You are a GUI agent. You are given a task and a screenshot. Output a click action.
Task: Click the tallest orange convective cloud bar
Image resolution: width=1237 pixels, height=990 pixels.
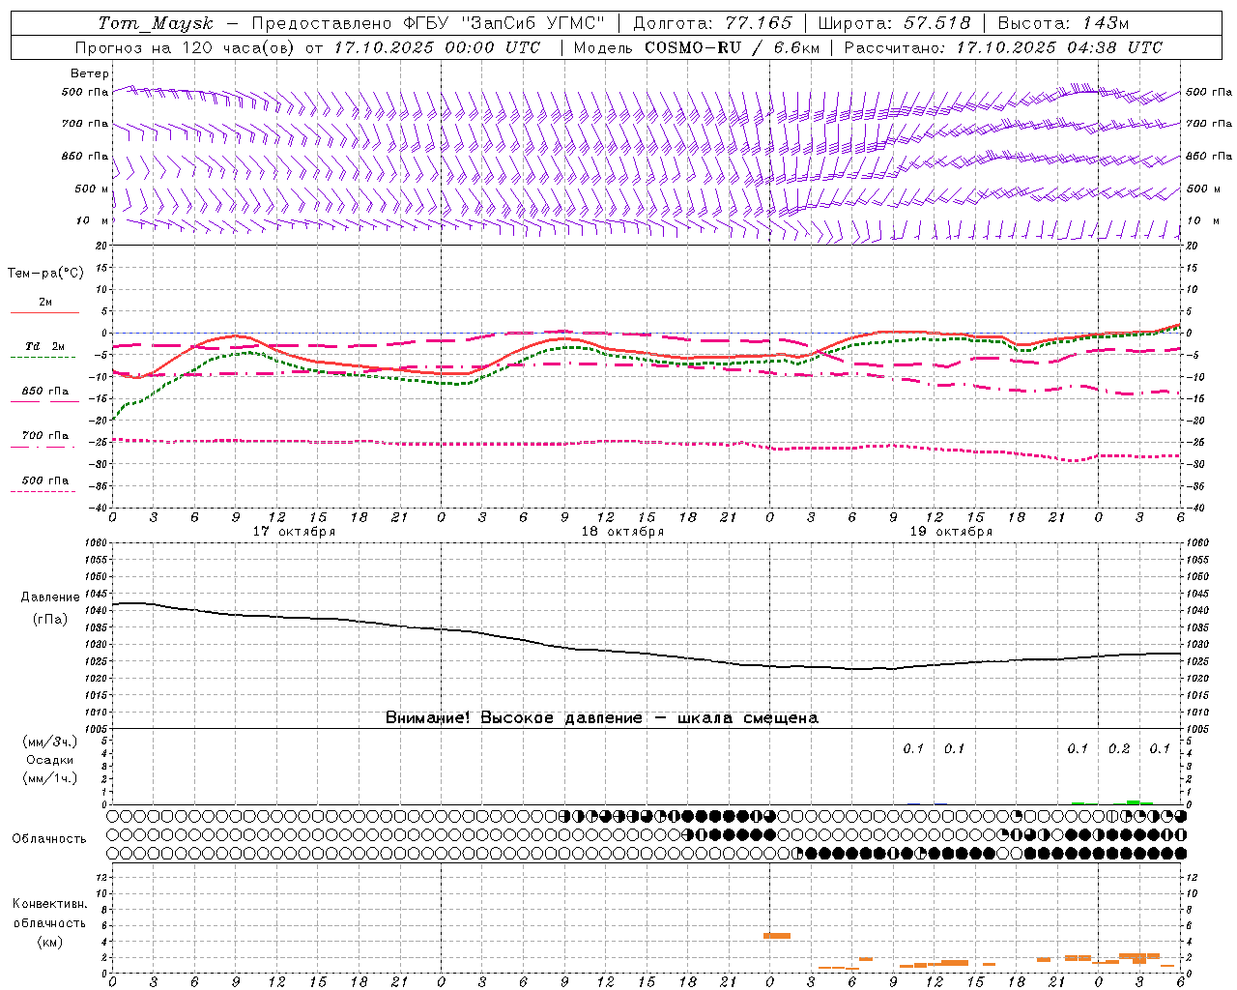(777, 936)
